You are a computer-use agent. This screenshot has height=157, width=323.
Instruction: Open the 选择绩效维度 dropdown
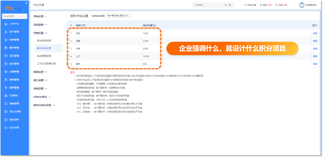pyautogui.click(x=119, y=16)
